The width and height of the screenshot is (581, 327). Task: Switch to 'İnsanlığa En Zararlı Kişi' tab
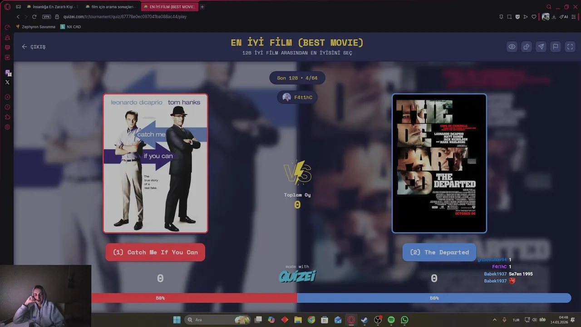coord(53,7)
